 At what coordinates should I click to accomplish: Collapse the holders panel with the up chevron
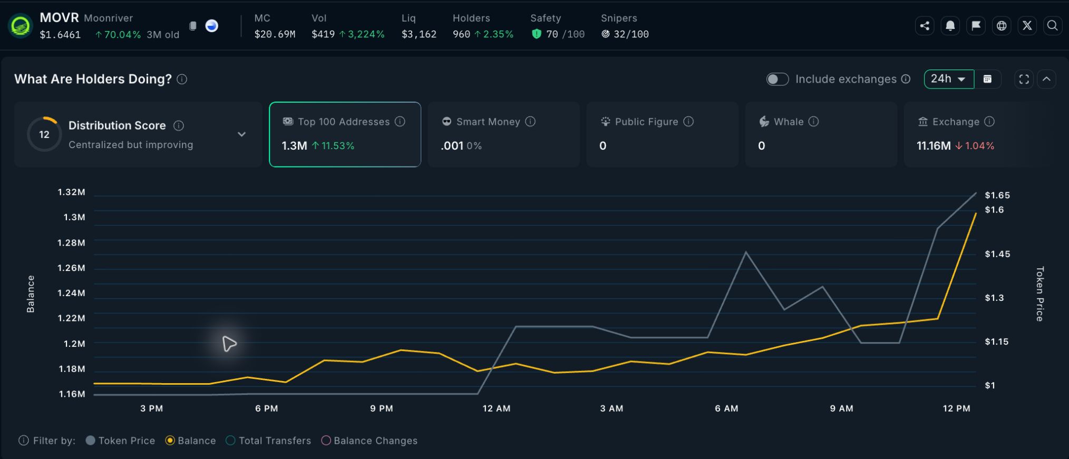pyautogui.click(x=1047, y=79)
